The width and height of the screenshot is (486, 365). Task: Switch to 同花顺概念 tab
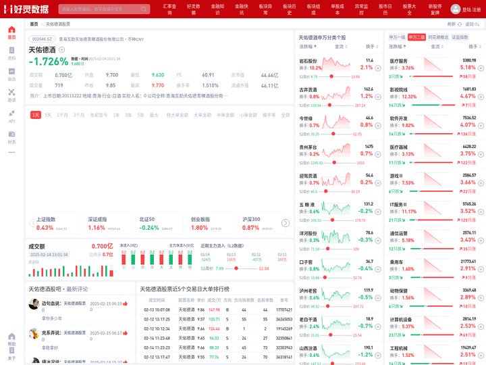tap(438, 37)
